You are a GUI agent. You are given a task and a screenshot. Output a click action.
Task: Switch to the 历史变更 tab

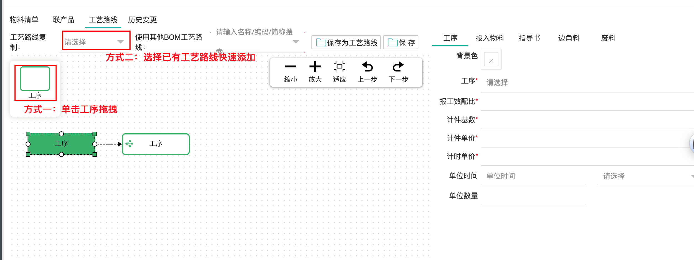pyautogui.click(x=142, y=20)
